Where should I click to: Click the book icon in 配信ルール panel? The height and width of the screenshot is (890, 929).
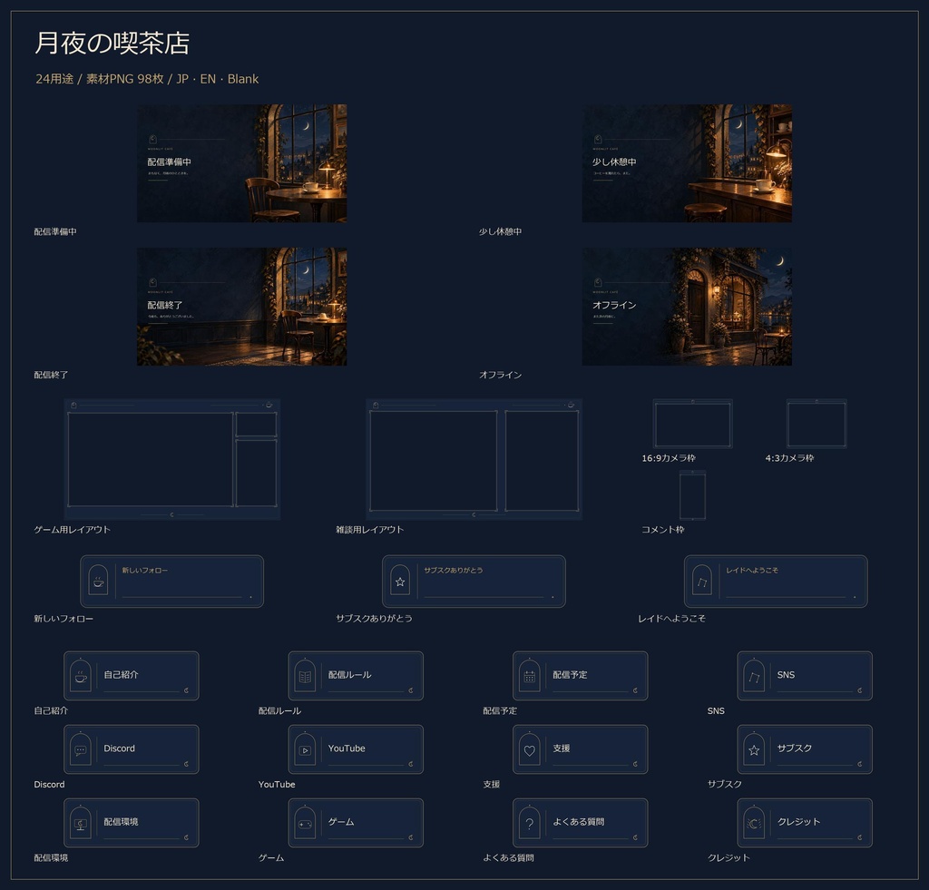305,678
